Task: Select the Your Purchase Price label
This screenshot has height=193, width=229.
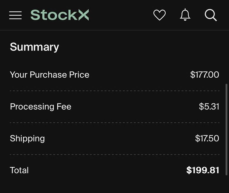Action: click(x=50, y=75)
